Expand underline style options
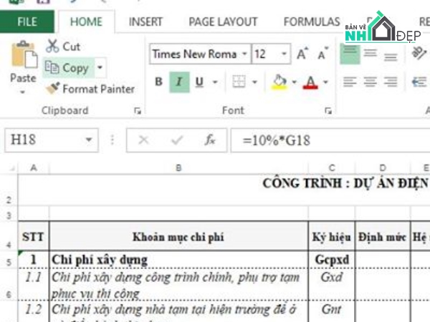The image size is (430, 322). (215, 82)
